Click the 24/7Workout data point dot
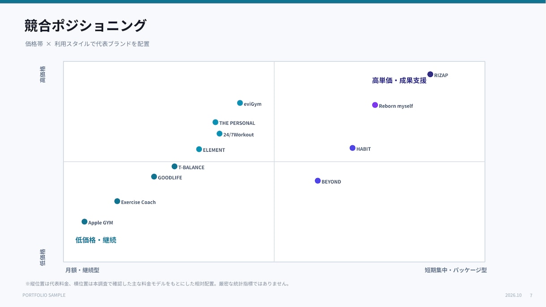This screenshot has width=546, height=307. coord(219,134)
